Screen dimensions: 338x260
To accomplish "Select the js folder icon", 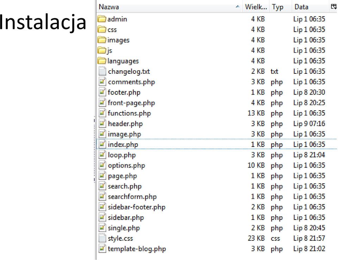I will [x=101, y=50].
